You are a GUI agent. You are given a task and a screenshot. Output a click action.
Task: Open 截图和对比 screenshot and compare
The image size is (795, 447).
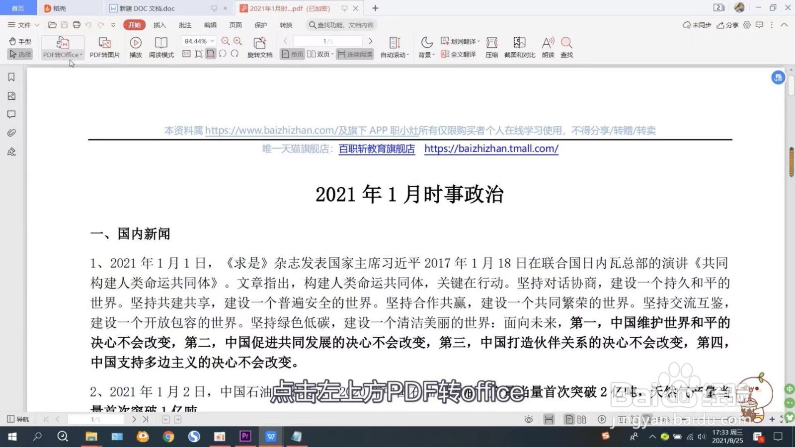(520, 48)
